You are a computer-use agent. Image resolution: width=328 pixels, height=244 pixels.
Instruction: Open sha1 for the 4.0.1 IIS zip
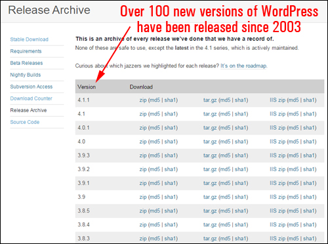click(x=309, y=128)
